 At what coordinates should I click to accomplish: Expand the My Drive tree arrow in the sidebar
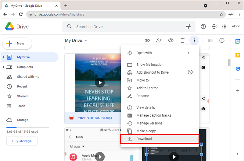tap(4, 57)
